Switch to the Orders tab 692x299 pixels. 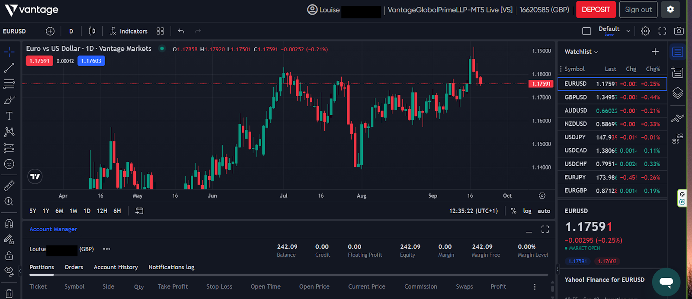(74, 268)
